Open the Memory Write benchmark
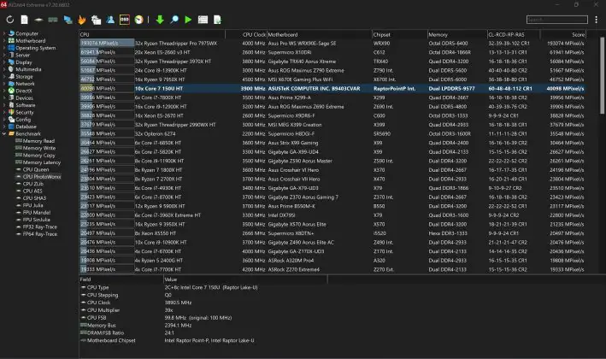 pyautogui.click(x=39, y=148)
